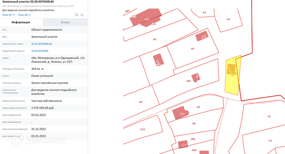Click the locate-on-map magnifier icon

[77, 15]
